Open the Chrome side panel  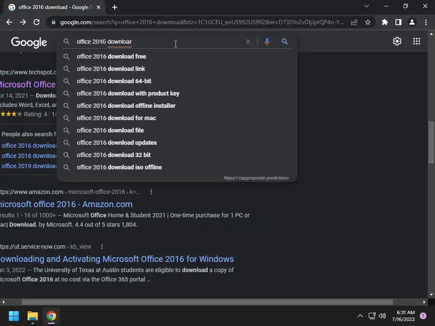pyautogui.click(x=398, y=22)
